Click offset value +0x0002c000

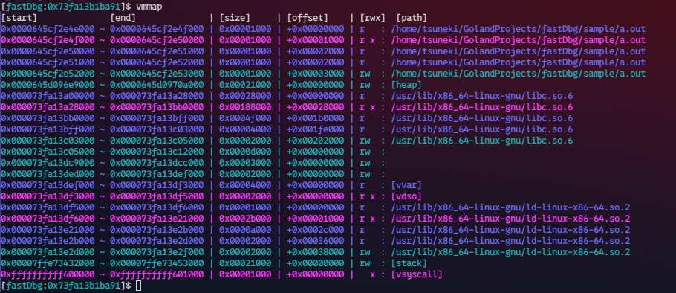[316, 230]
